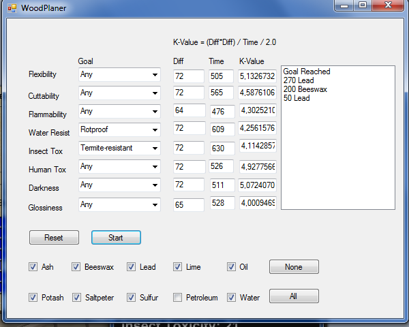The image size is (409, 327).
Task: Click the WoodPlaner title bar app icon
Action: click(12, 7)
